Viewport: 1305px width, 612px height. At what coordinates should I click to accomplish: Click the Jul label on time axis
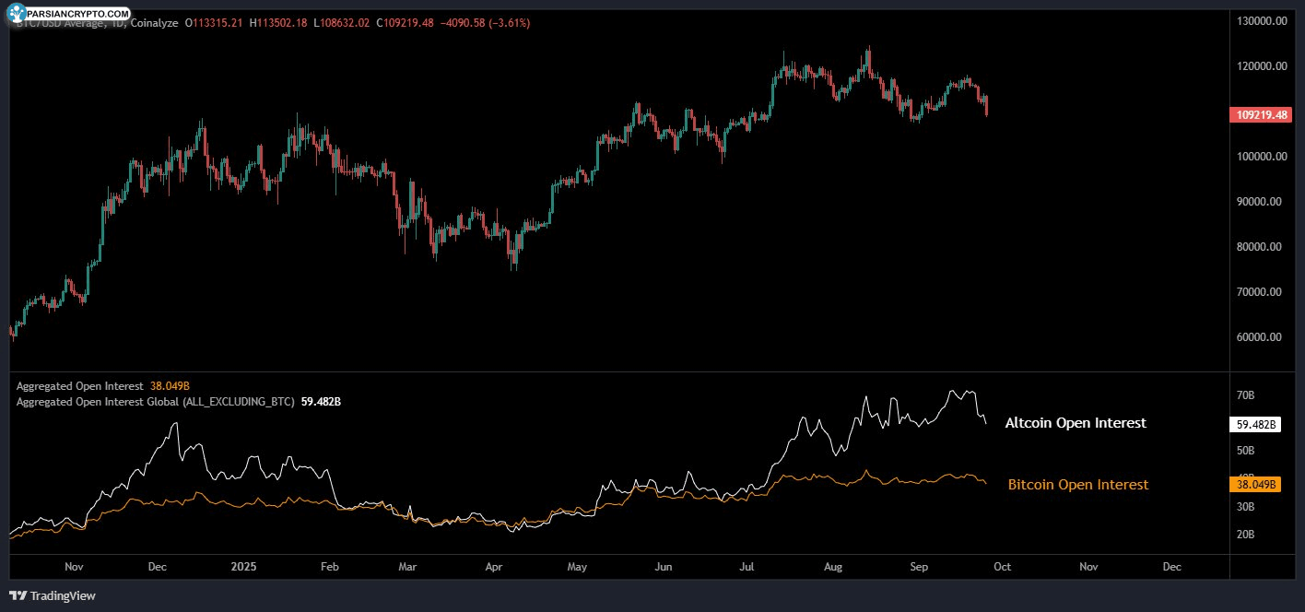tap(747, 567)
